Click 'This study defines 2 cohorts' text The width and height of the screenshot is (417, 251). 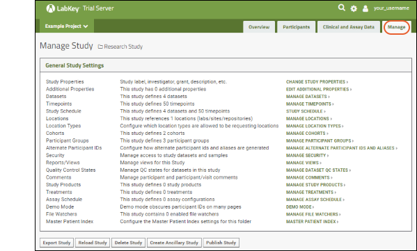tap(152, 133)
